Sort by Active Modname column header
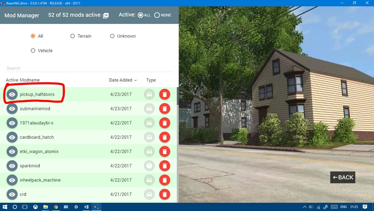374x211 pixels. point(23,80)
